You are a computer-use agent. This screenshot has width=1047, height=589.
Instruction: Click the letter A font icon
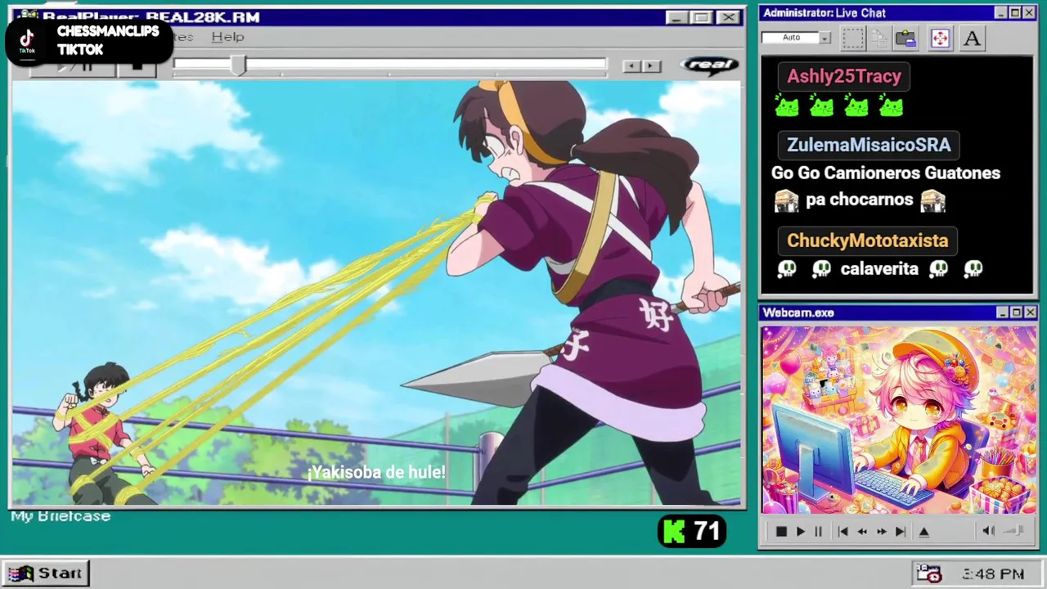point(972,38)
